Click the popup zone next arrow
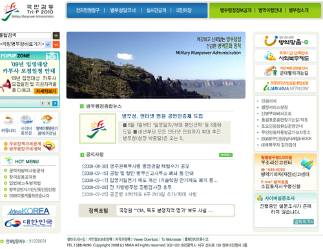 coord(55,103)
